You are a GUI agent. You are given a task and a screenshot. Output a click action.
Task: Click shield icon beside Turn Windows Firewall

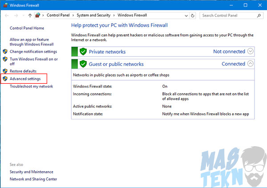pos(5,59)
